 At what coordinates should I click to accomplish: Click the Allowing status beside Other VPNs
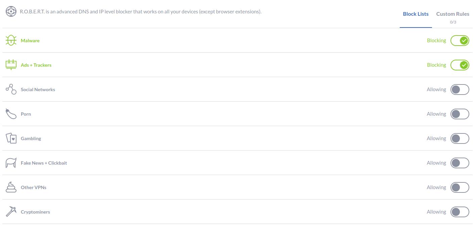click(436, 187)
